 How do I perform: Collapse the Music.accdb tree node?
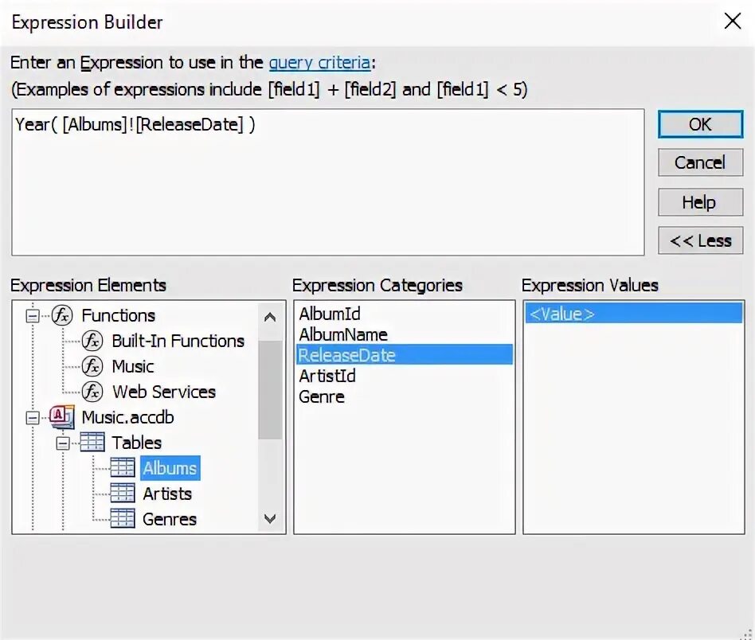(x=33, y=418)
